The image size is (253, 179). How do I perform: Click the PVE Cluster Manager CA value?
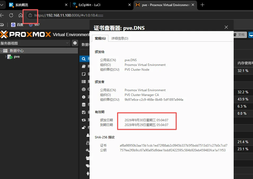pos(142,95)
